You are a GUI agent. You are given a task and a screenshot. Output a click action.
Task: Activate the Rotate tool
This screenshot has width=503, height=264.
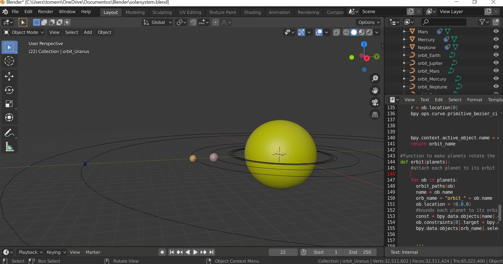pyautogui.click(x=9, y=90)
